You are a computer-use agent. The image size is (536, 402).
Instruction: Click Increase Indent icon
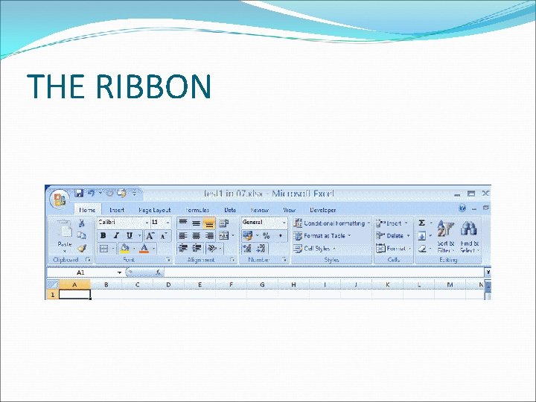coord(197,248)
